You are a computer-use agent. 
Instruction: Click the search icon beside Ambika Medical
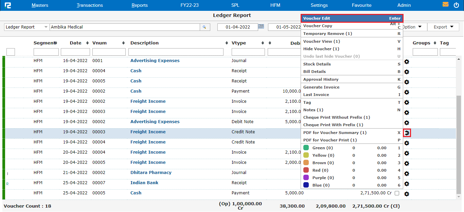tap(204, 27)
